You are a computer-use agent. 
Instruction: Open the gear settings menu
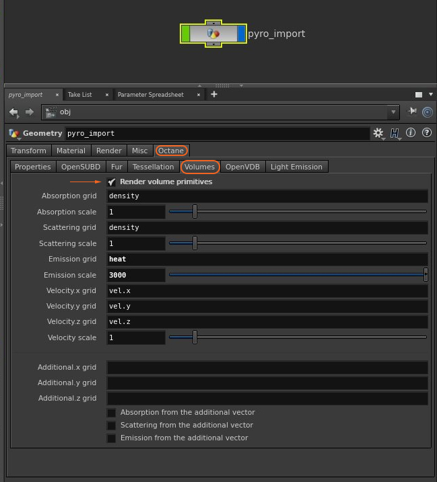coord(378,133)
